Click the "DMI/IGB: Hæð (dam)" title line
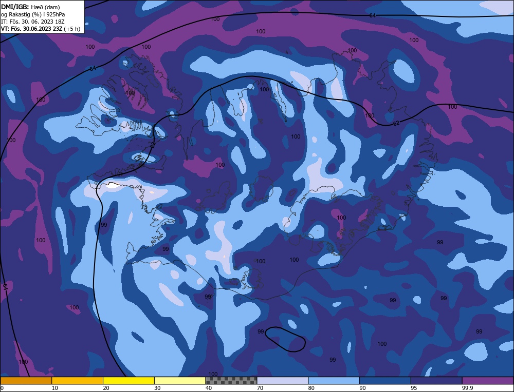The width and height of the screenshot is (514, 392). [x=30, y=6]
